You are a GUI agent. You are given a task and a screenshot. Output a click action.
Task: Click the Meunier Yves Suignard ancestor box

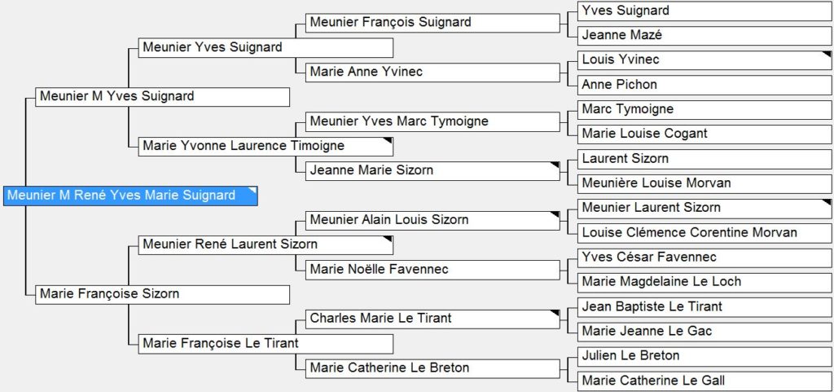[266, 47]
